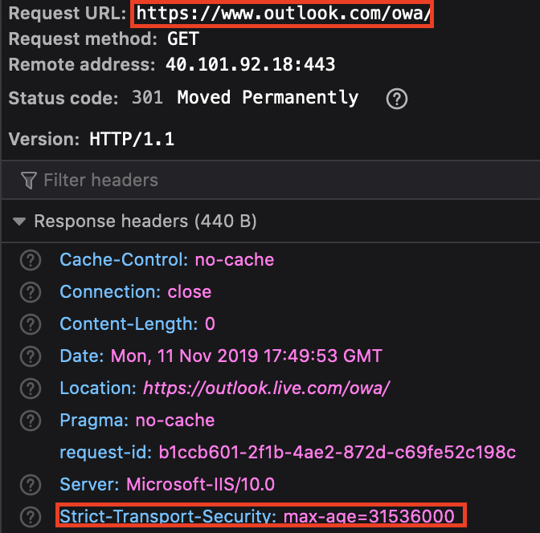Screen dimensions: 540x533
Task: Click the Request URL value
Action: pyautogui.click(x=283, y=14)
